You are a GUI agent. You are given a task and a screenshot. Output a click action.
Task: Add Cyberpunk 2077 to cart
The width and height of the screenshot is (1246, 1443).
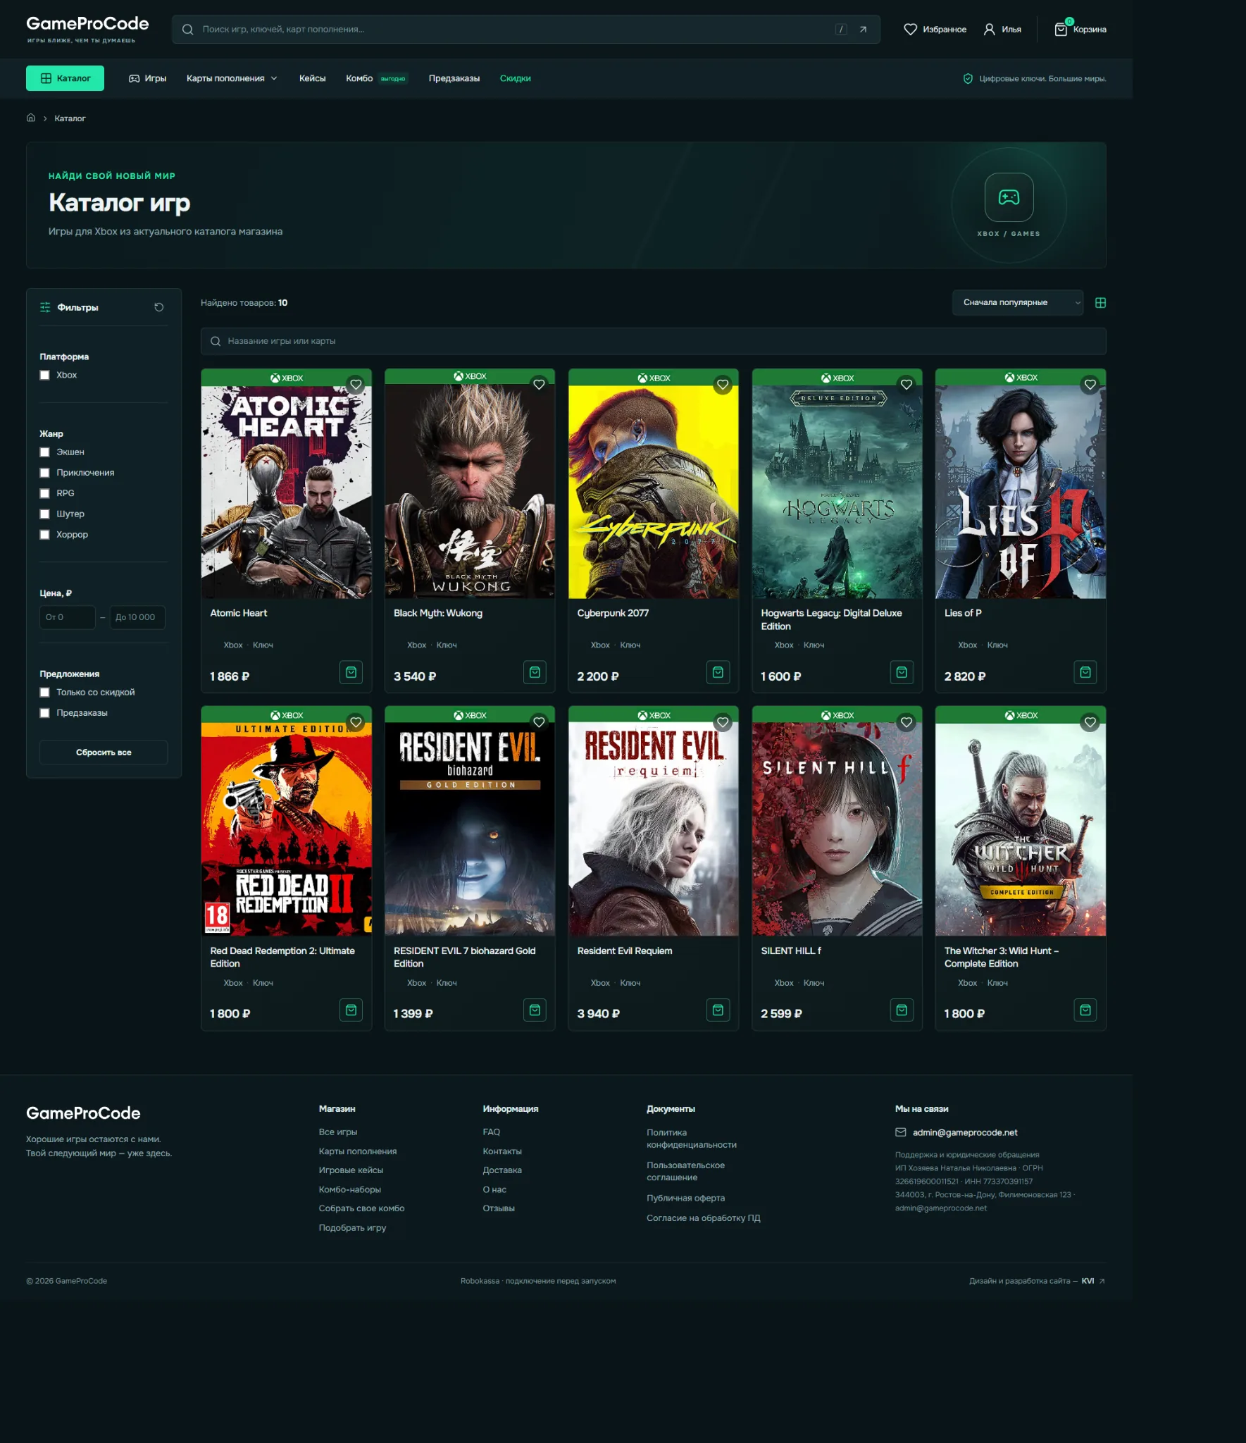(x=718, y=673)
